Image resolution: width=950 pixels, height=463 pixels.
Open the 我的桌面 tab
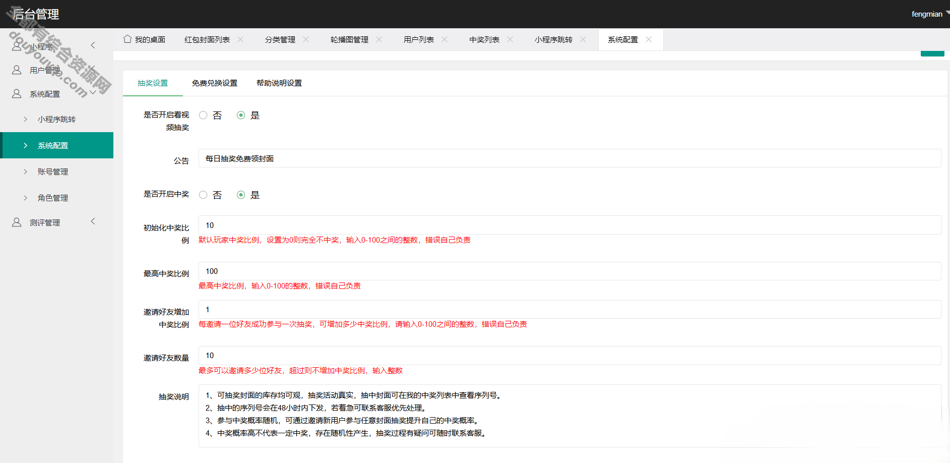[150, 39]
